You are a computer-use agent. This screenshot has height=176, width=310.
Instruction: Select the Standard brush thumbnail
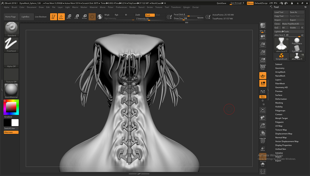11,29
